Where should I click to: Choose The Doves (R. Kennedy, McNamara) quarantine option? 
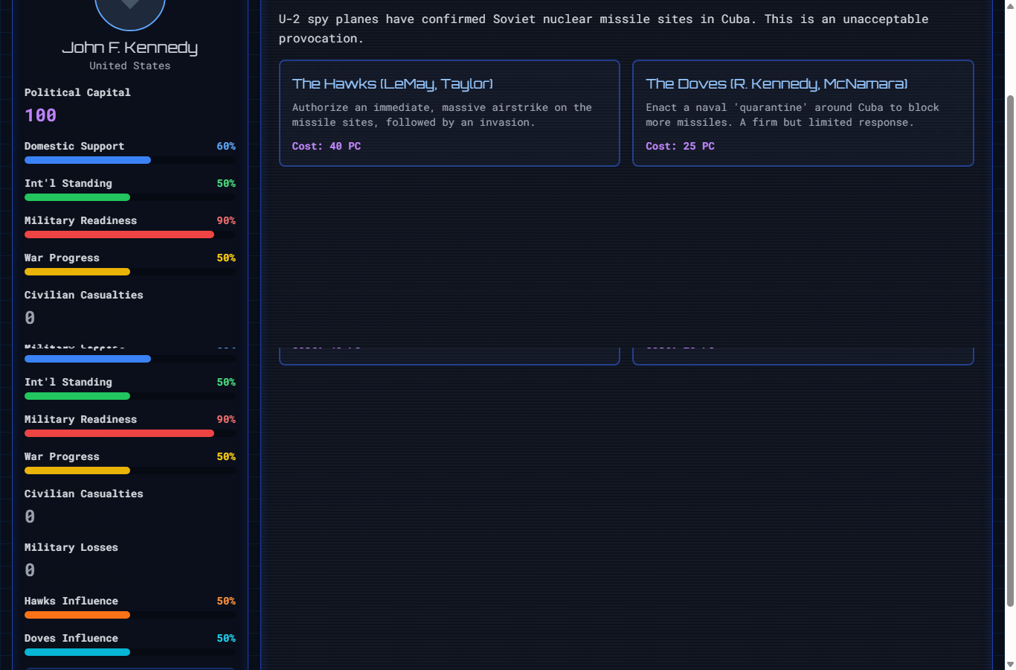803,113
